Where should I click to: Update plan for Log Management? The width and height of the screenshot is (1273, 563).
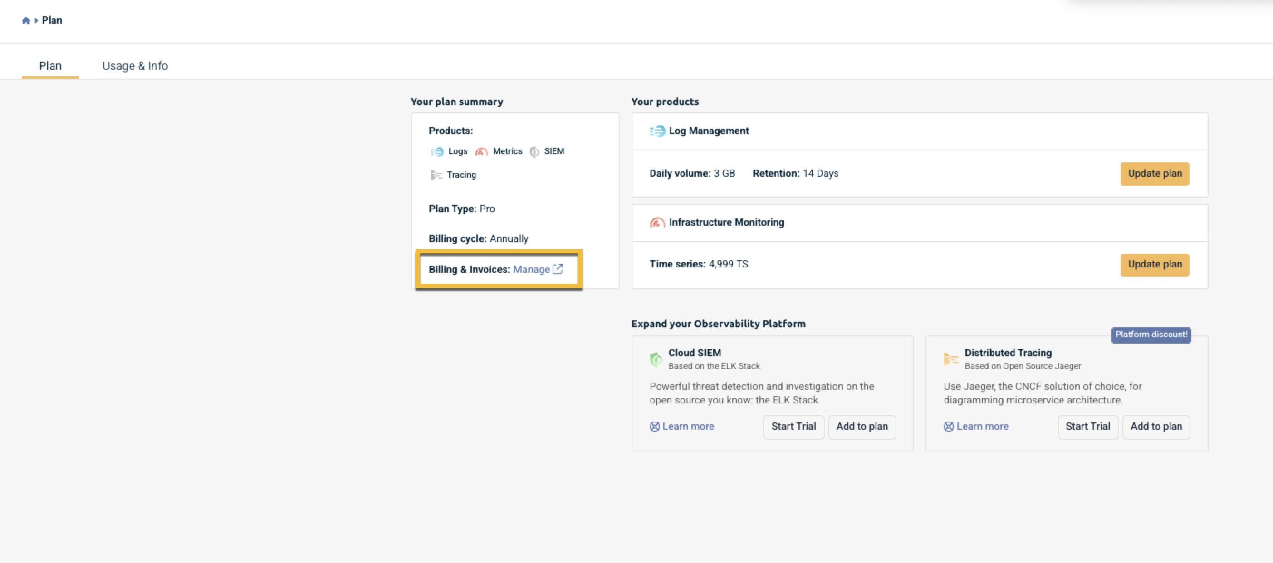[x=1155, y=173]
